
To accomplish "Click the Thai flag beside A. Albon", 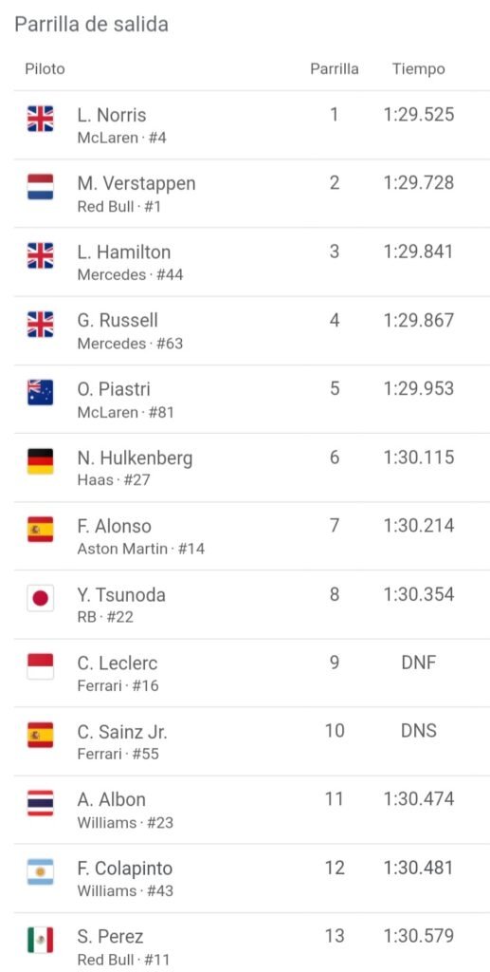I will (40, 803).
